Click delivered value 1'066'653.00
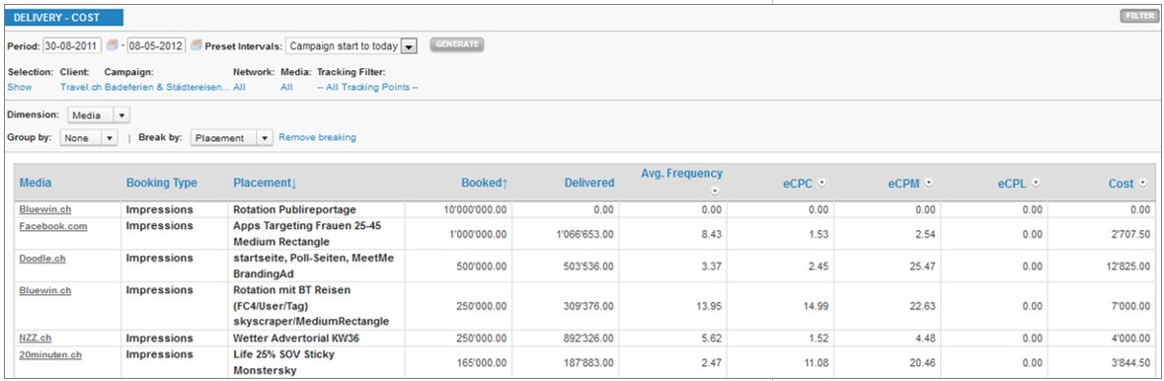Viewport: 1164px width, 381px height. [x=584, y=235]
